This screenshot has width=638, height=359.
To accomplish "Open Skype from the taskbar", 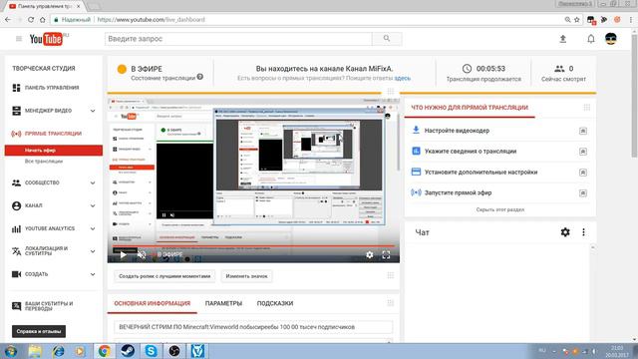I will 151,351.
